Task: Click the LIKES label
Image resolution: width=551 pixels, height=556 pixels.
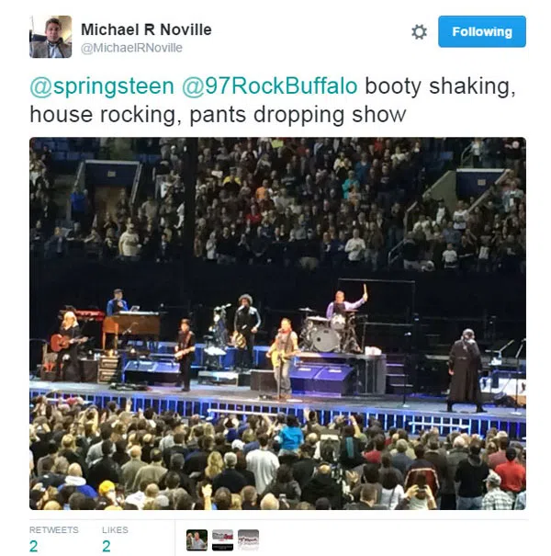Action: [x=115, y=529]
